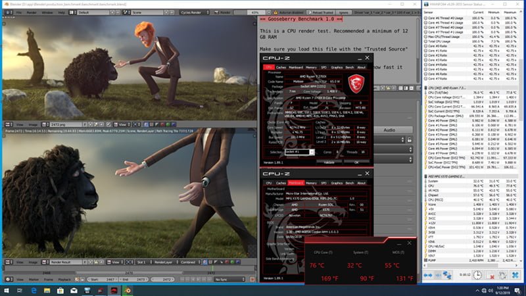Viewport: 526px width, 296px height.
Task: Click the HWiNFO clock timer icon
Action: (477, 275)
